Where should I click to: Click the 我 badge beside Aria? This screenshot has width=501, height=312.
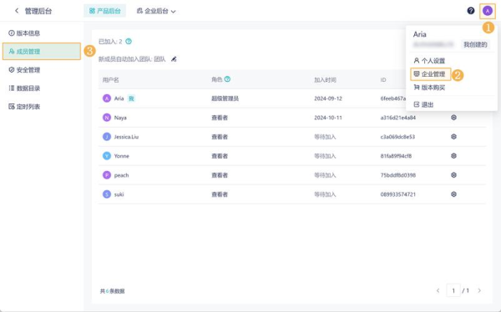(x=131, y=98)
